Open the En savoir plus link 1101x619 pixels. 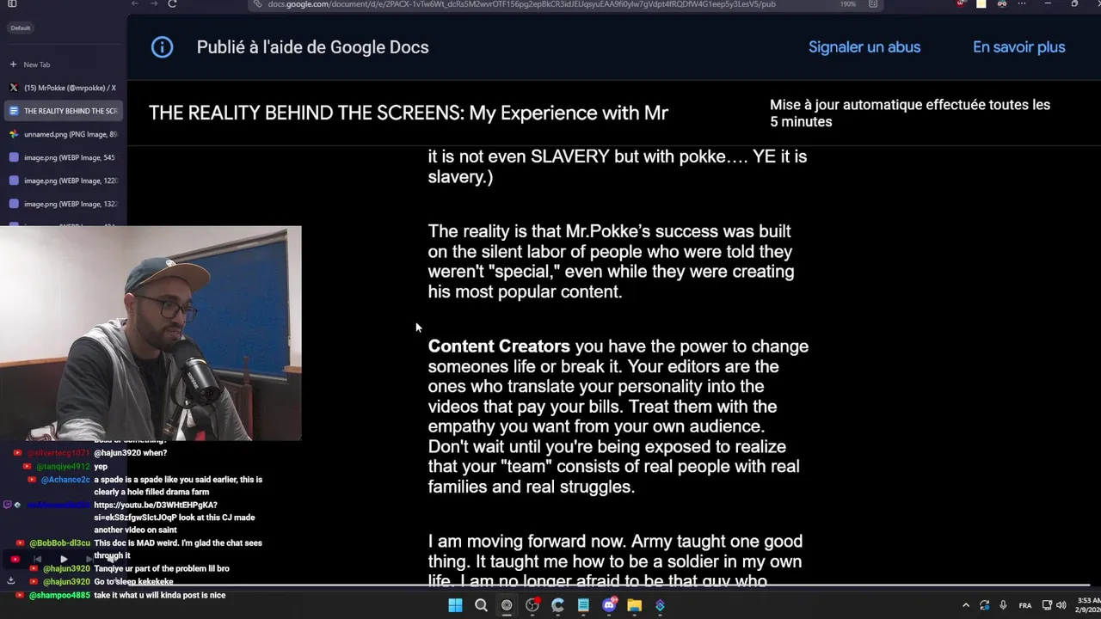point(1018,47)
